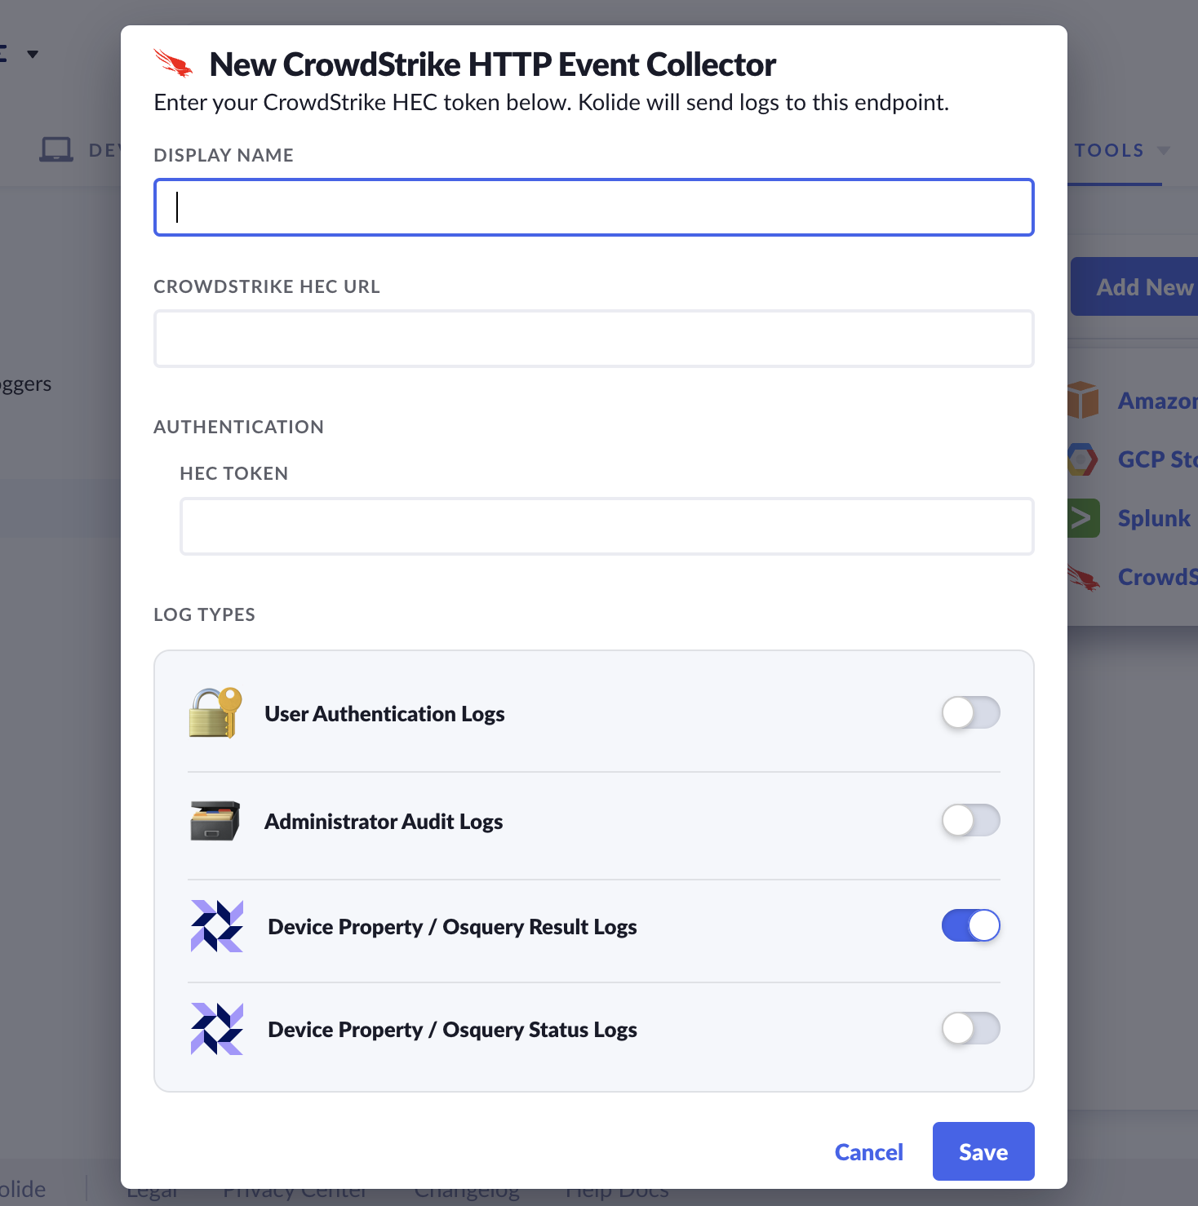Enable User Authentication Logs toggle
This screenshot has height=1206, width=1198.
970,712
